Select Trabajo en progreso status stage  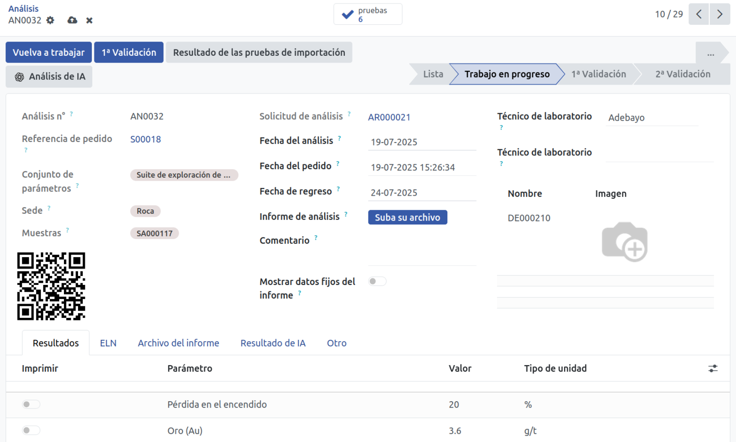click(507, 74)
